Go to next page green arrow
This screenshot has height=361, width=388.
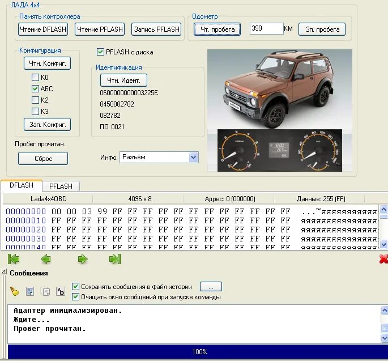pos(83,259)
